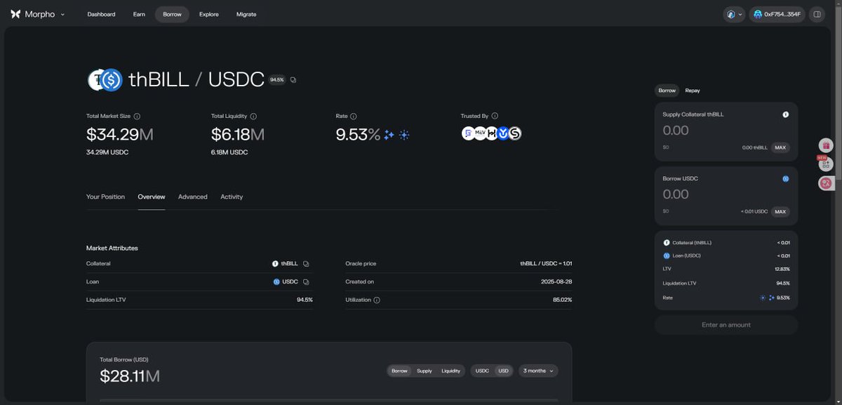Copy market ID next to title
The width and height of the screenshot is (842, 405).
[293, 80]
